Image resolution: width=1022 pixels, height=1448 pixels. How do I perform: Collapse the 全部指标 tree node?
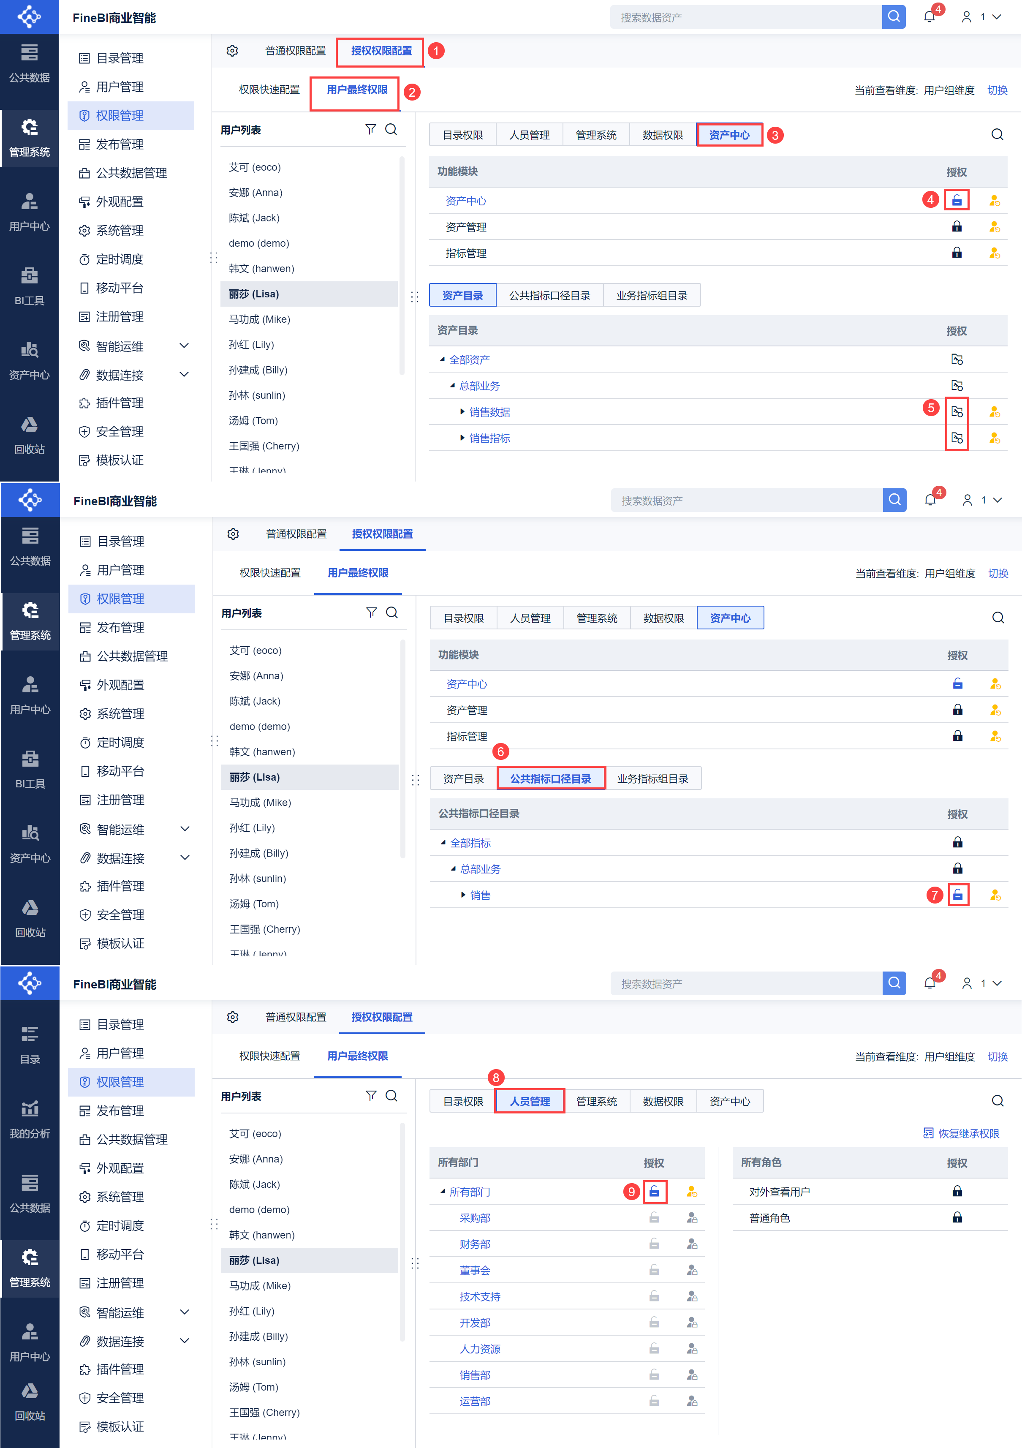click(x=443, y=843)
